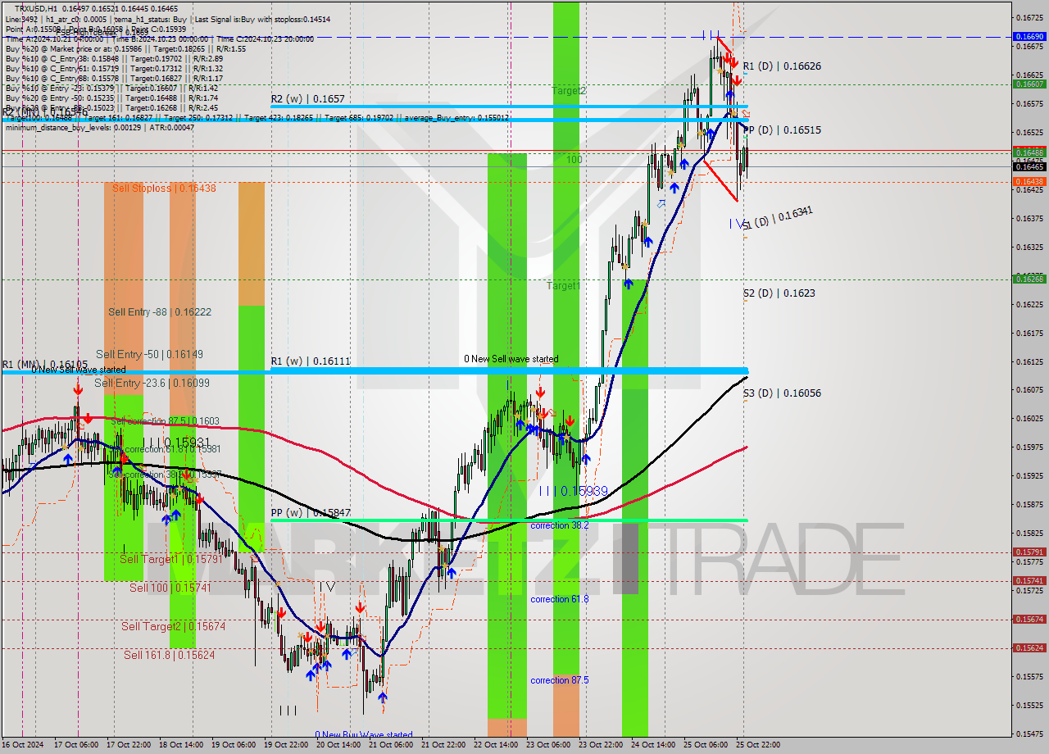Click the PP (D) | 0.16515 pivot label
Image resolution: width=1049 pixels, height=754 pixels.
783,129
